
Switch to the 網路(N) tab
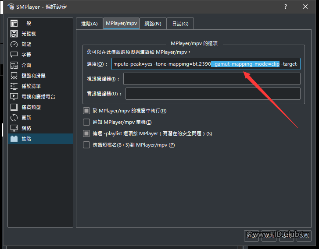click(x=153, y=24)
